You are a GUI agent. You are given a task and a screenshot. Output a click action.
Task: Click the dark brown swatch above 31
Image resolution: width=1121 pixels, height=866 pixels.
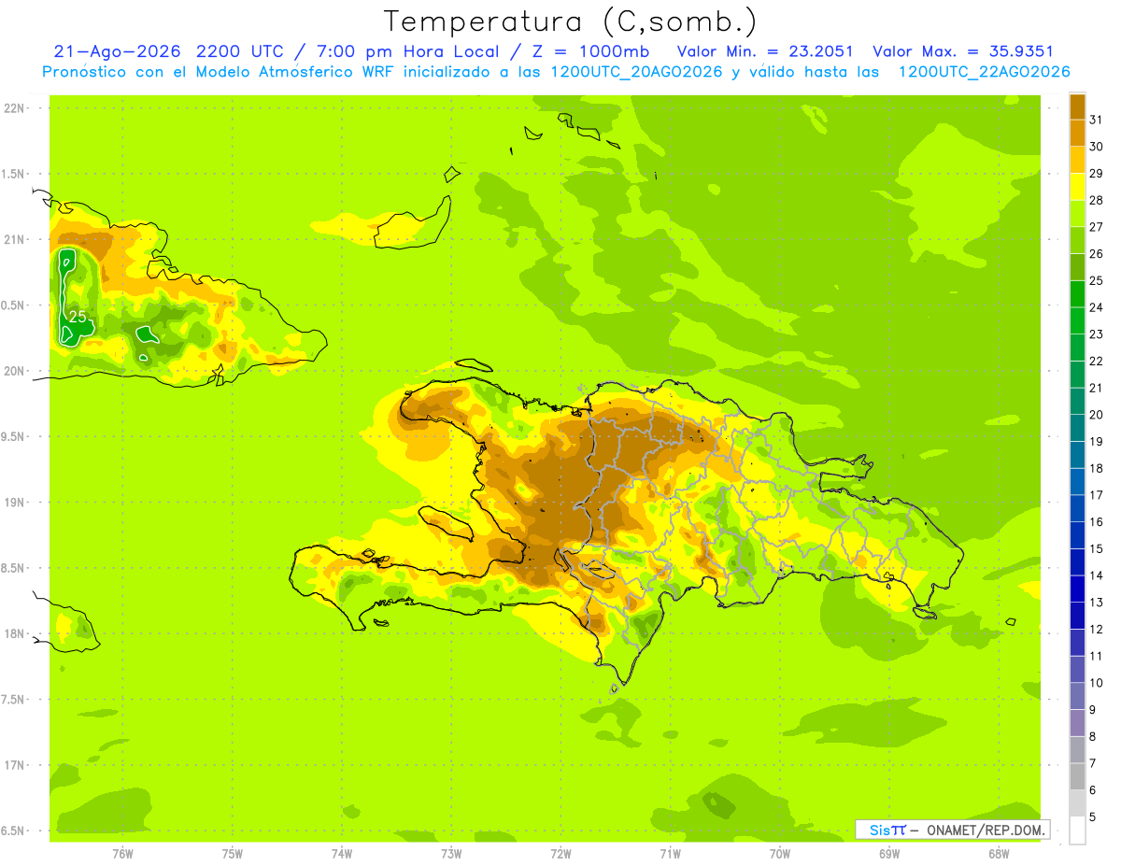tap(1077, 106)
